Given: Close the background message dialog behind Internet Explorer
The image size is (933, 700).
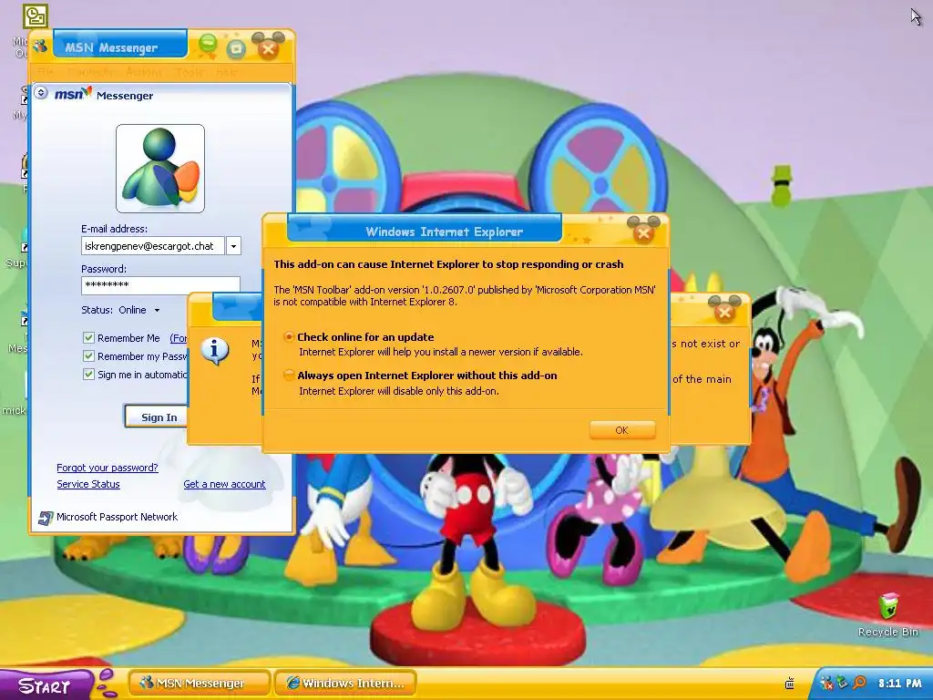Looking at the screenshot, I should pyautogui.click(x=724, y=312).
